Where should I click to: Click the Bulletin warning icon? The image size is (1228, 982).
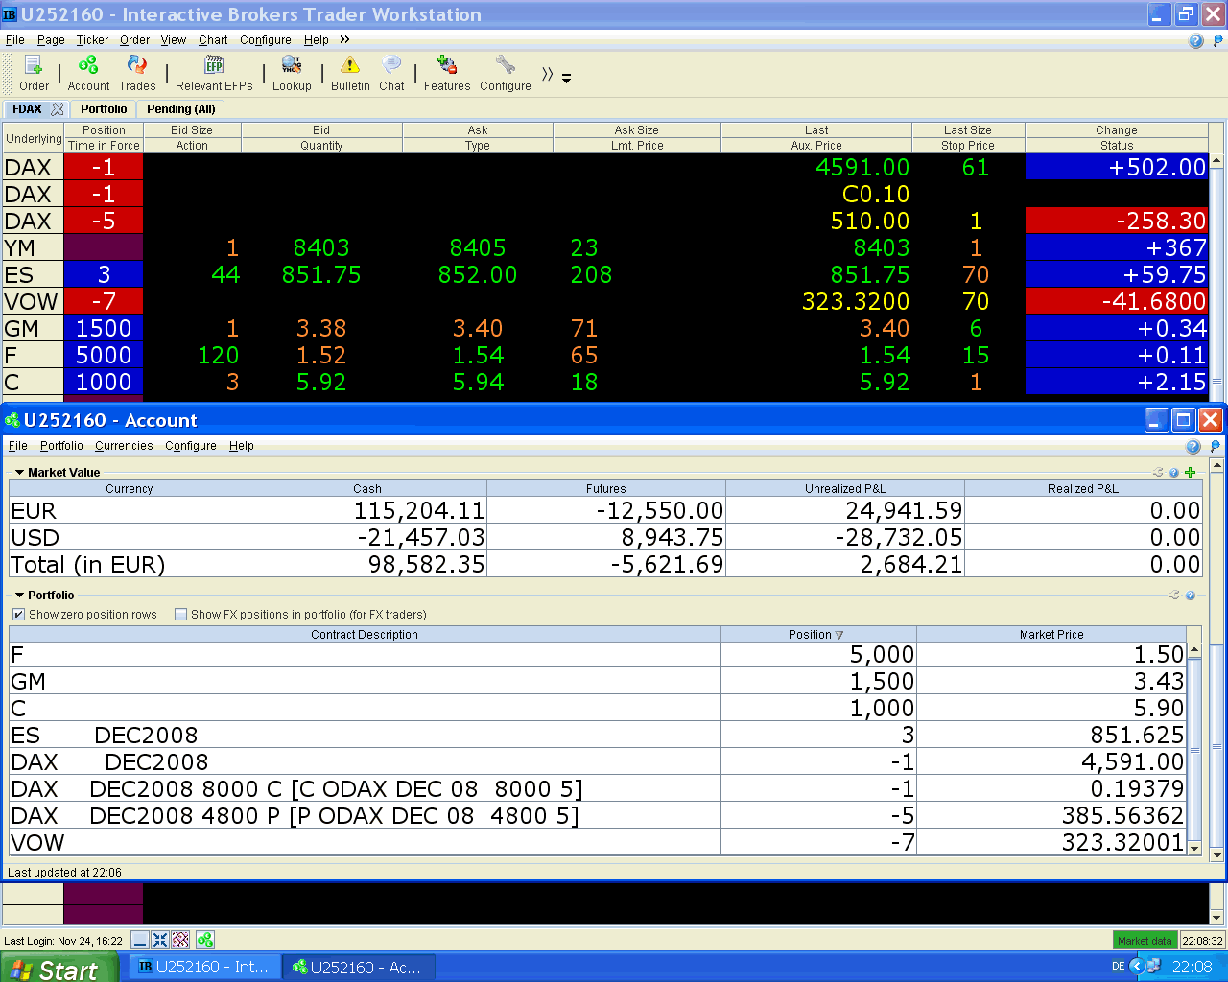point(350,65)
